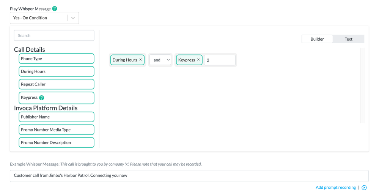Remove the During Hours condition chip

tap(140, 60)
